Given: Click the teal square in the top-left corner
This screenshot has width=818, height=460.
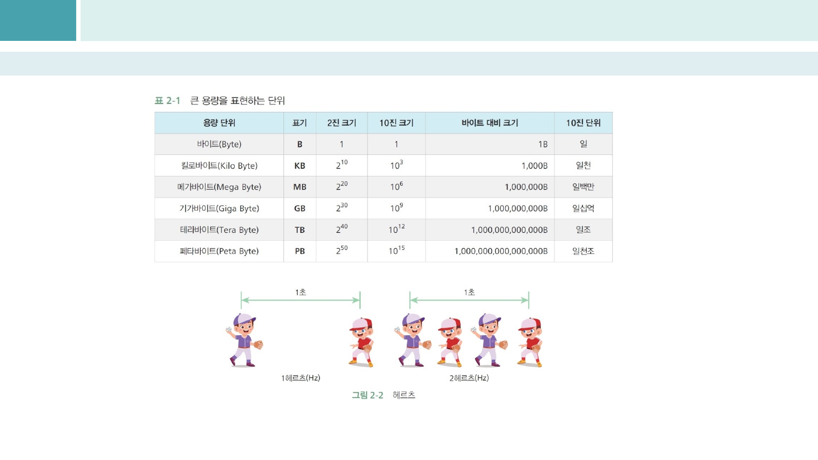Looking at the screenshot, I should [x=37, y=20].
